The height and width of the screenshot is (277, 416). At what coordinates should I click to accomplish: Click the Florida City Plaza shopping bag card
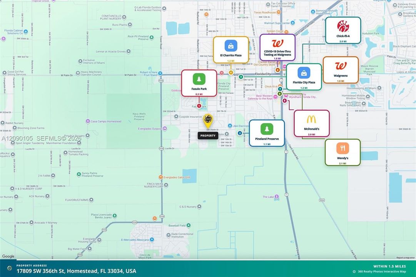click(304, 77)
